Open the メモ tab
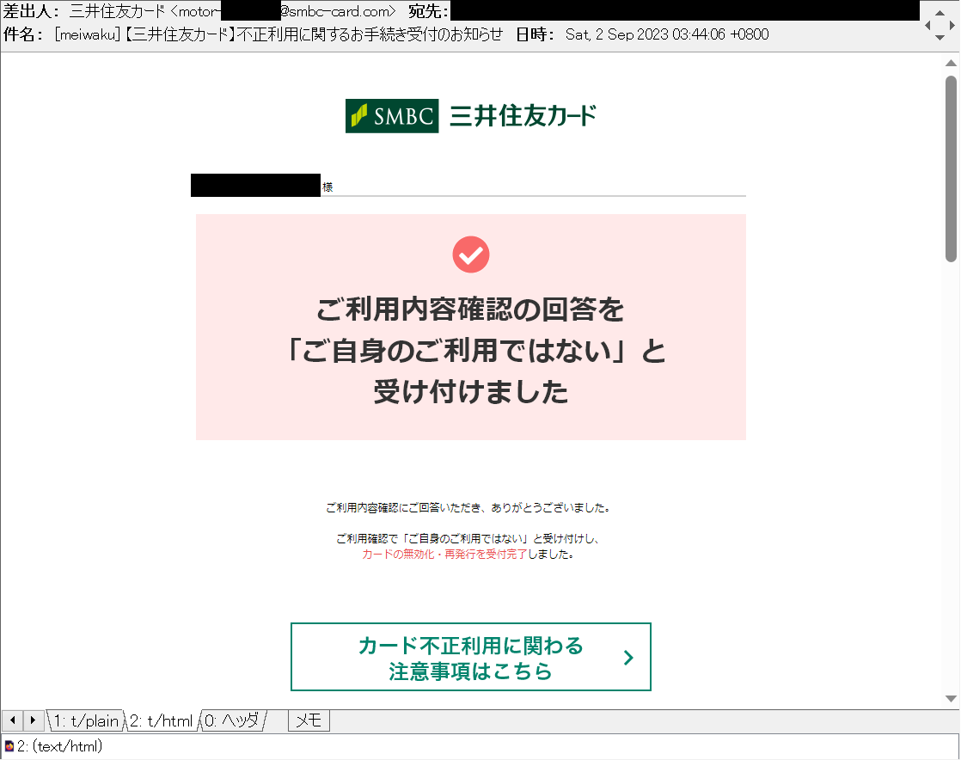This screenshot has height=760, width=961. coord(309,720)
